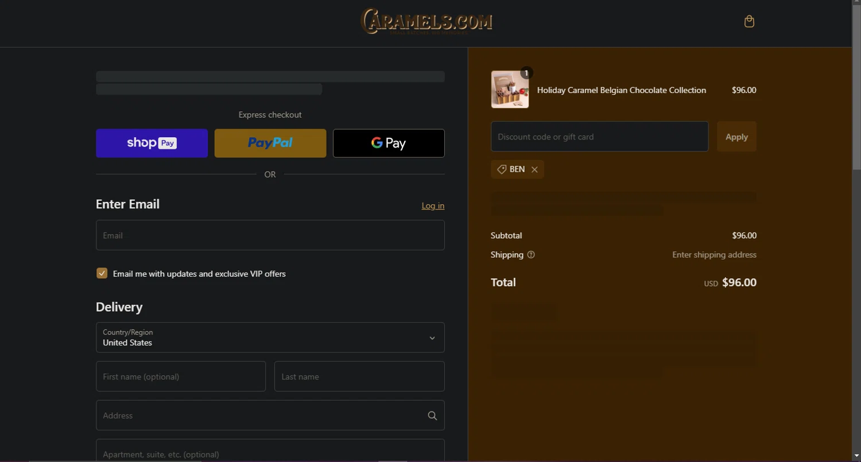Focus the Apartment, suite, etc. field

[x=270, y=451]
